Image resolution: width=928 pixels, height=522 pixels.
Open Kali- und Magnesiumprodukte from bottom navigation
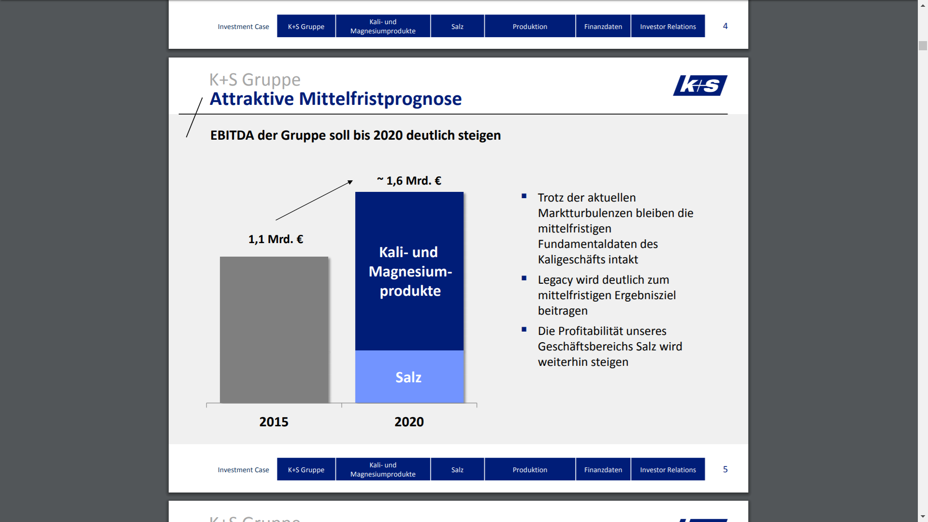[382, 469]
